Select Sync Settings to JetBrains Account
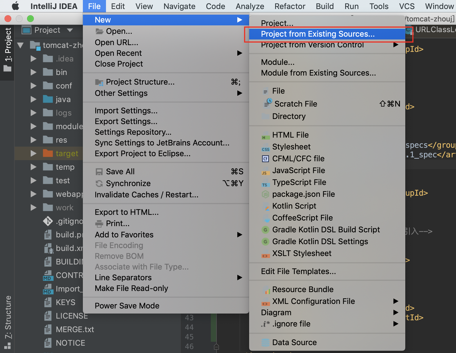The width and height of the screenshot is (456, 353). point(166,143)
